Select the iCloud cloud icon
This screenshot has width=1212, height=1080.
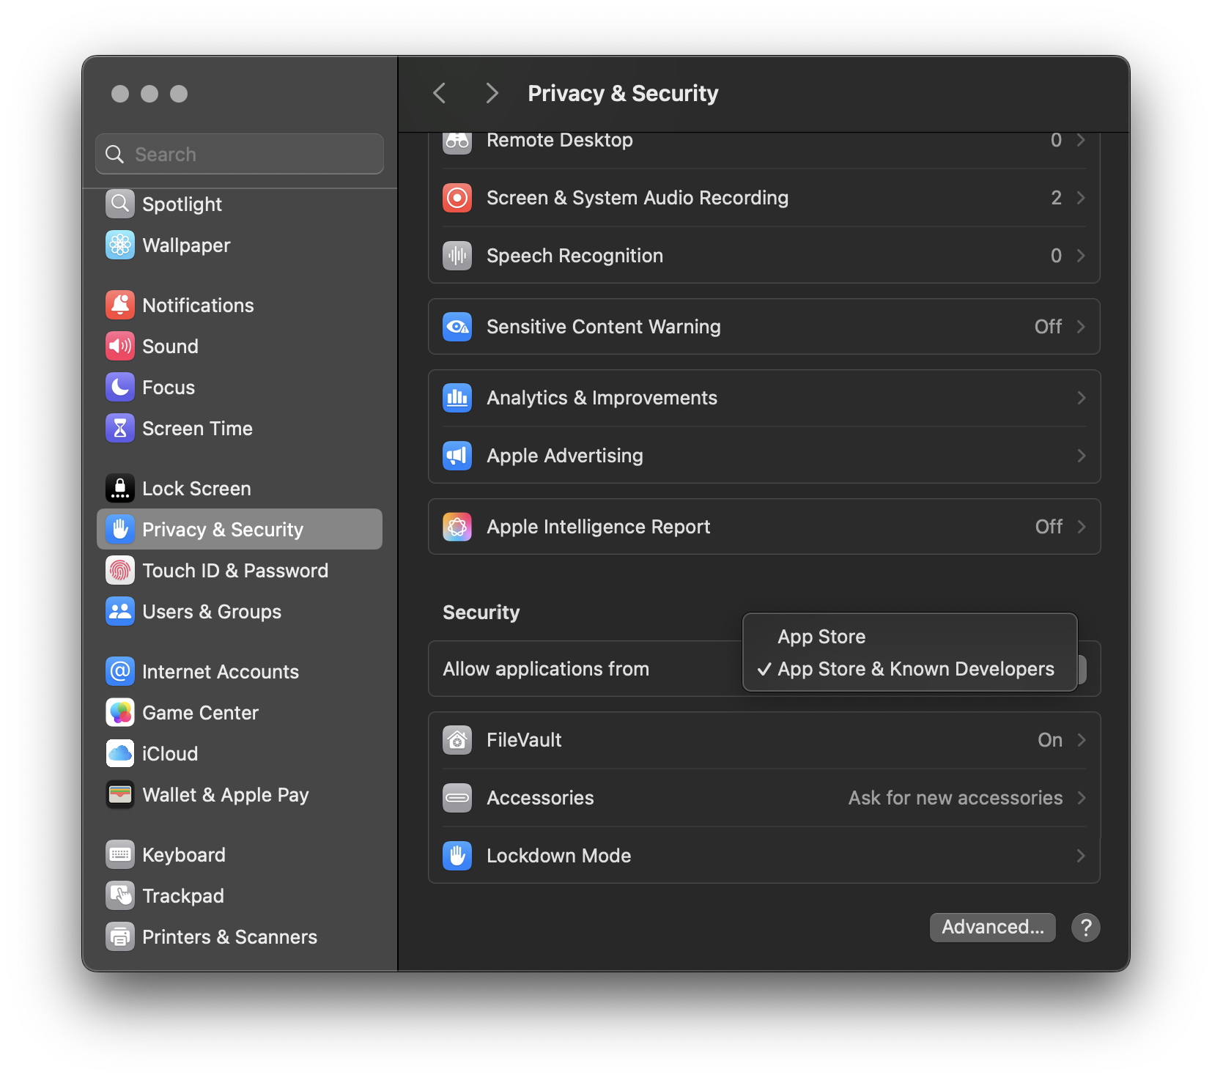tap(120, 753)
